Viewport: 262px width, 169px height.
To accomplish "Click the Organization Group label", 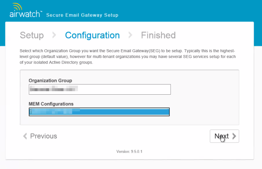I will tap(50, 80).
